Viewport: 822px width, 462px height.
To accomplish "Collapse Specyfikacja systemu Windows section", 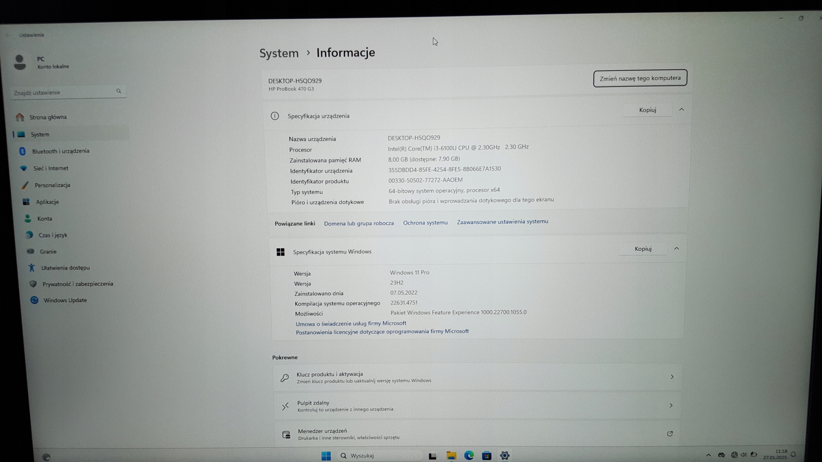I will coord(677,249).
